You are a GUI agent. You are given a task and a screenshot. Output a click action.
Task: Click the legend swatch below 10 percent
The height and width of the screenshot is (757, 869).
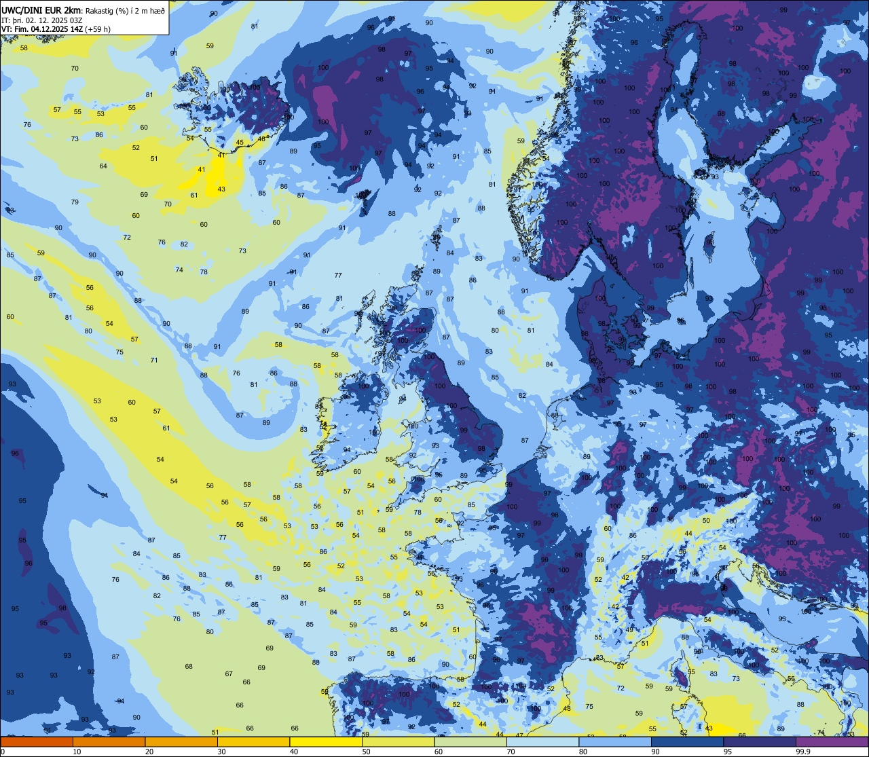click(37, 742)
